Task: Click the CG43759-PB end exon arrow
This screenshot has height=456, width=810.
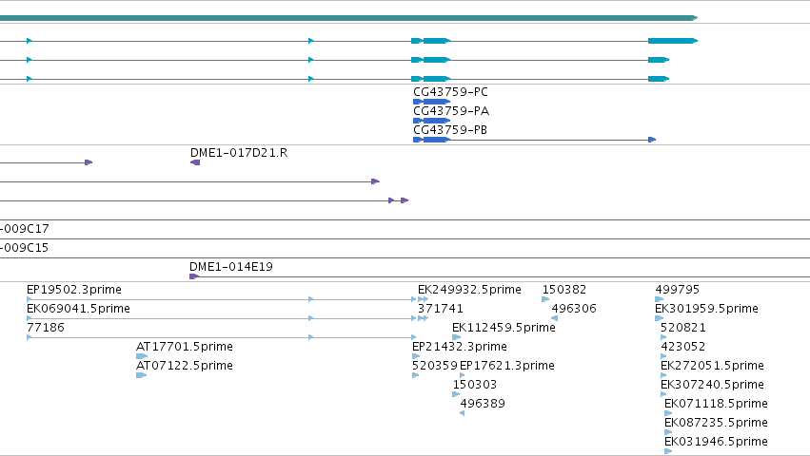Action: coord(652,140)
